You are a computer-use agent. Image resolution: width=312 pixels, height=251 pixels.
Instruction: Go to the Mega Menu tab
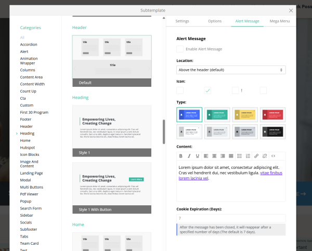pyautogui.click(x=280, y=21)
